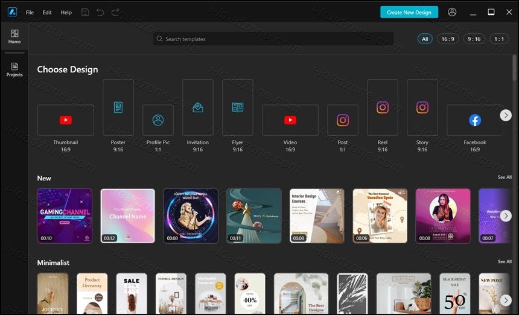Choose Poster 9:16 design

[x=118, y=107]
